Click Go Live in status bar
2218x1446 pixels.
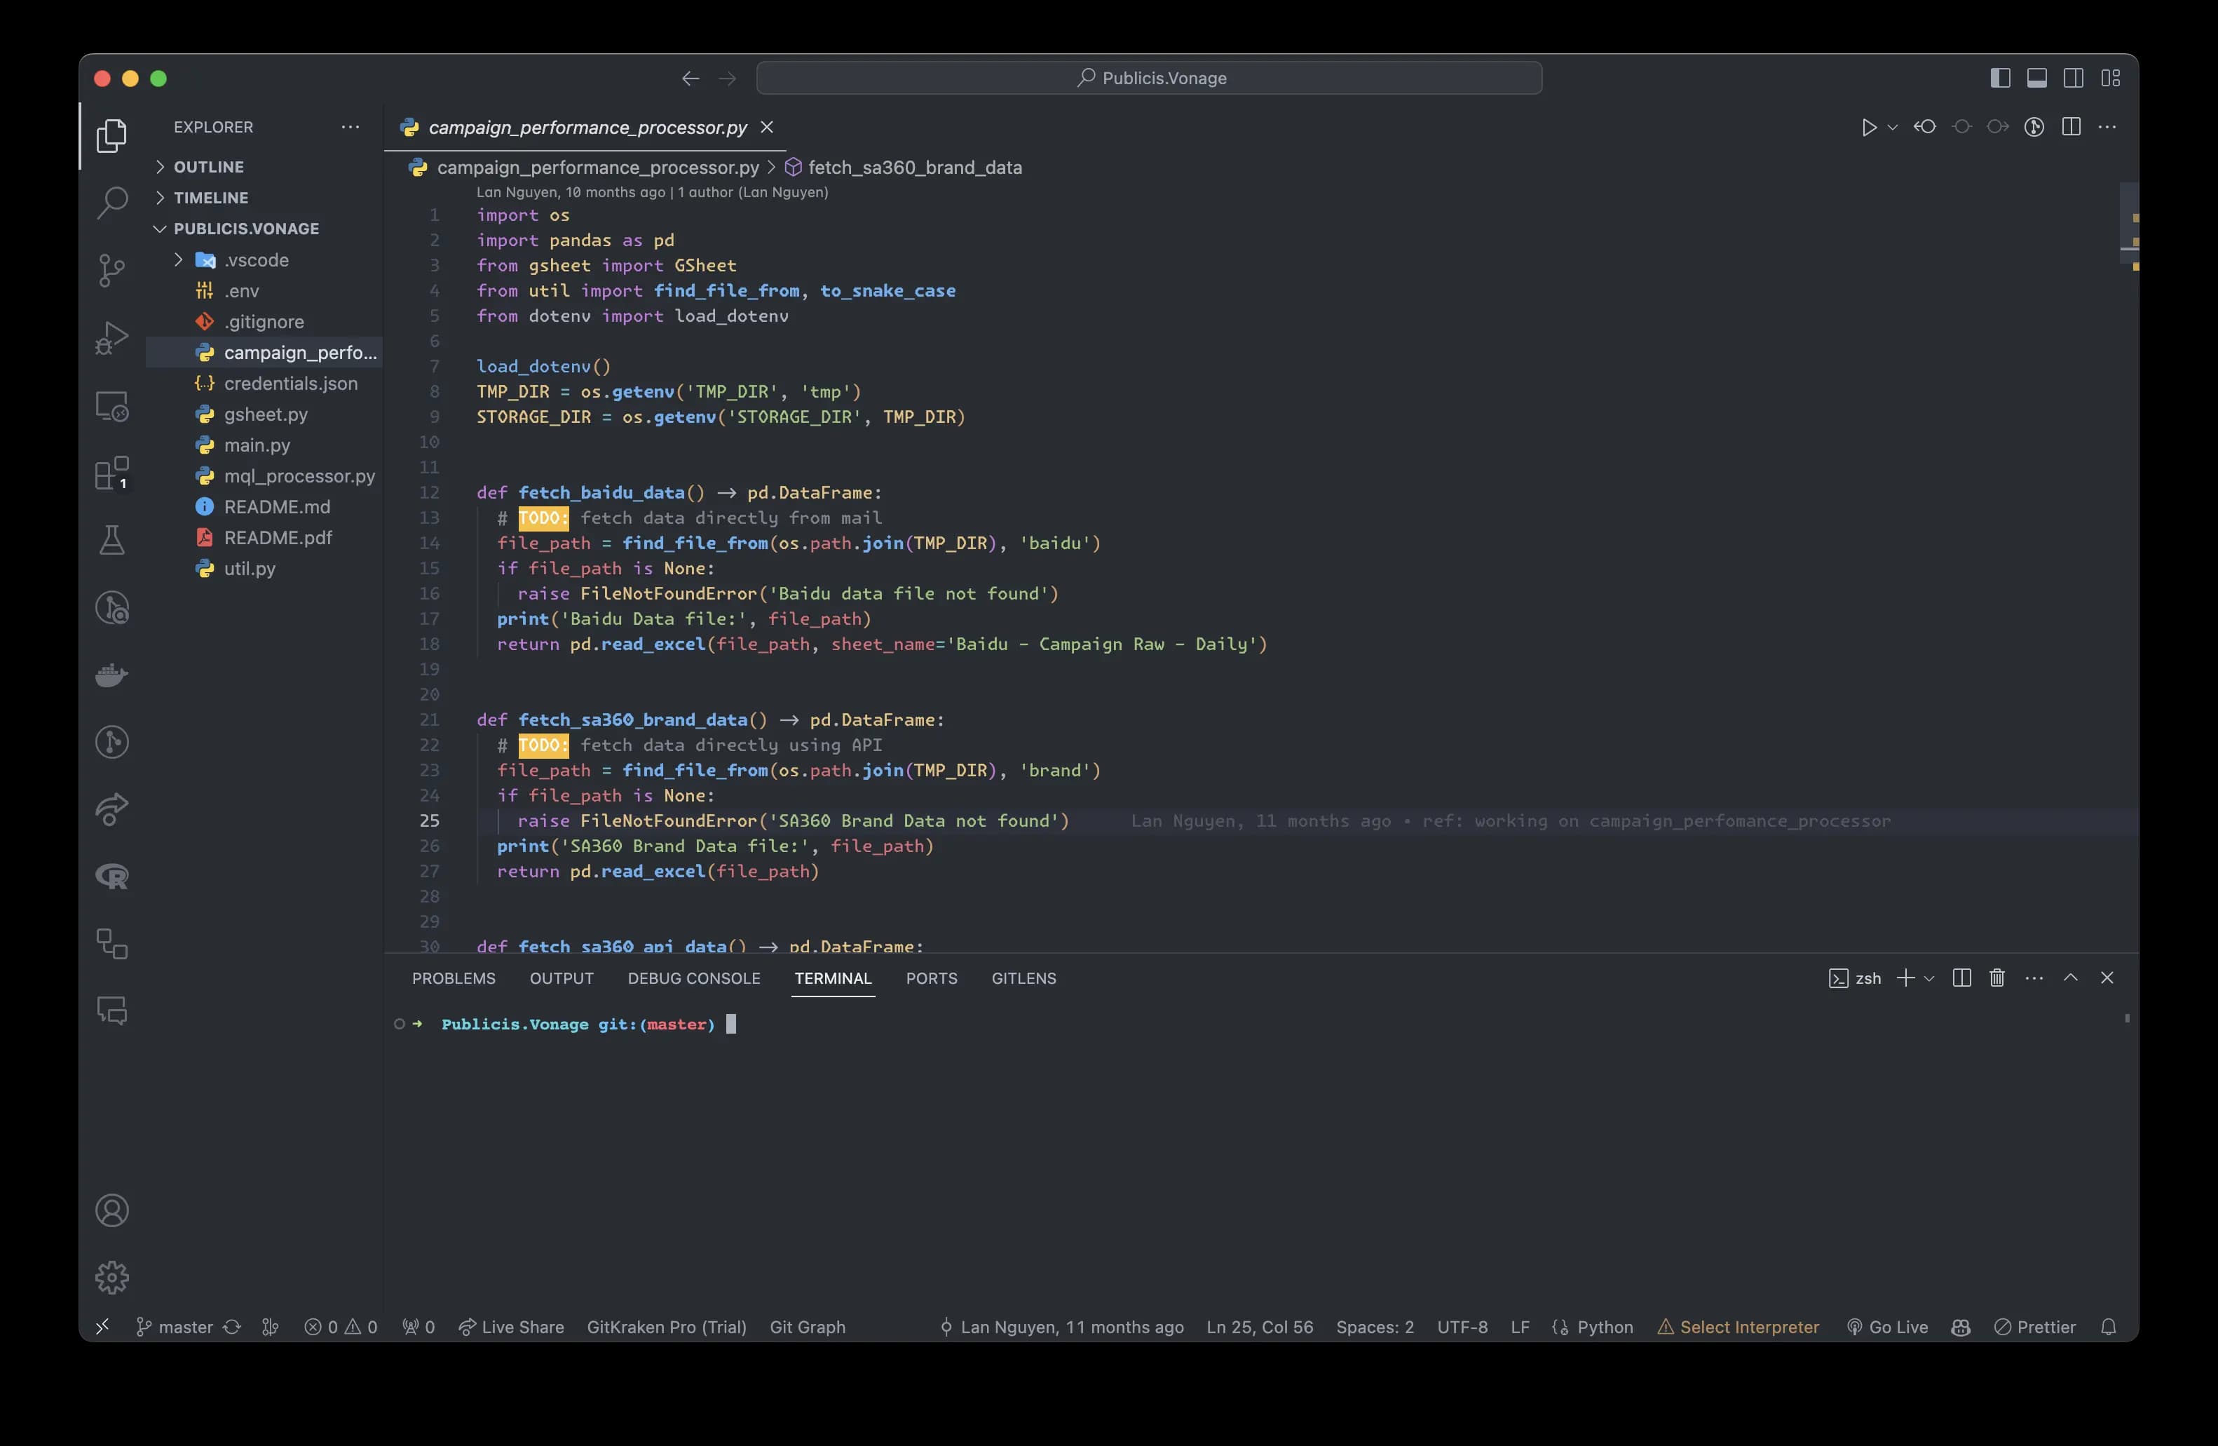[x=1887, y=1327]
